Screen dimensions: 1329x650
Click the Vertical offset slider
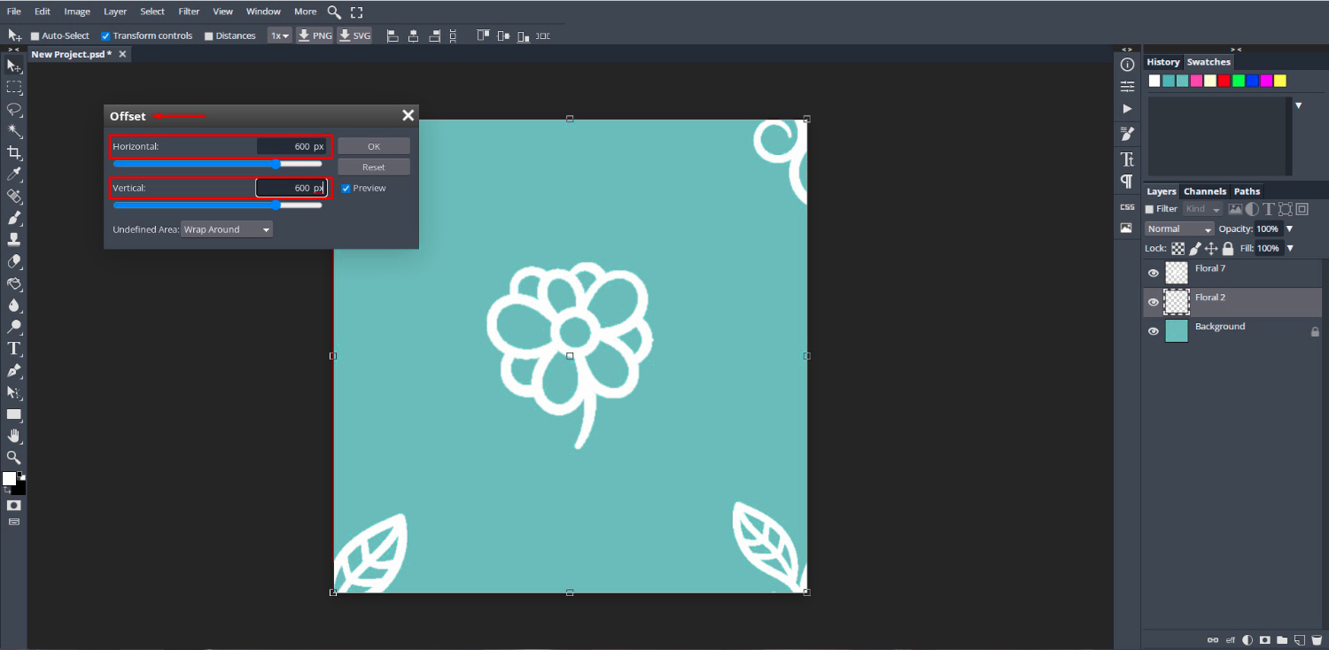(217, 205)
